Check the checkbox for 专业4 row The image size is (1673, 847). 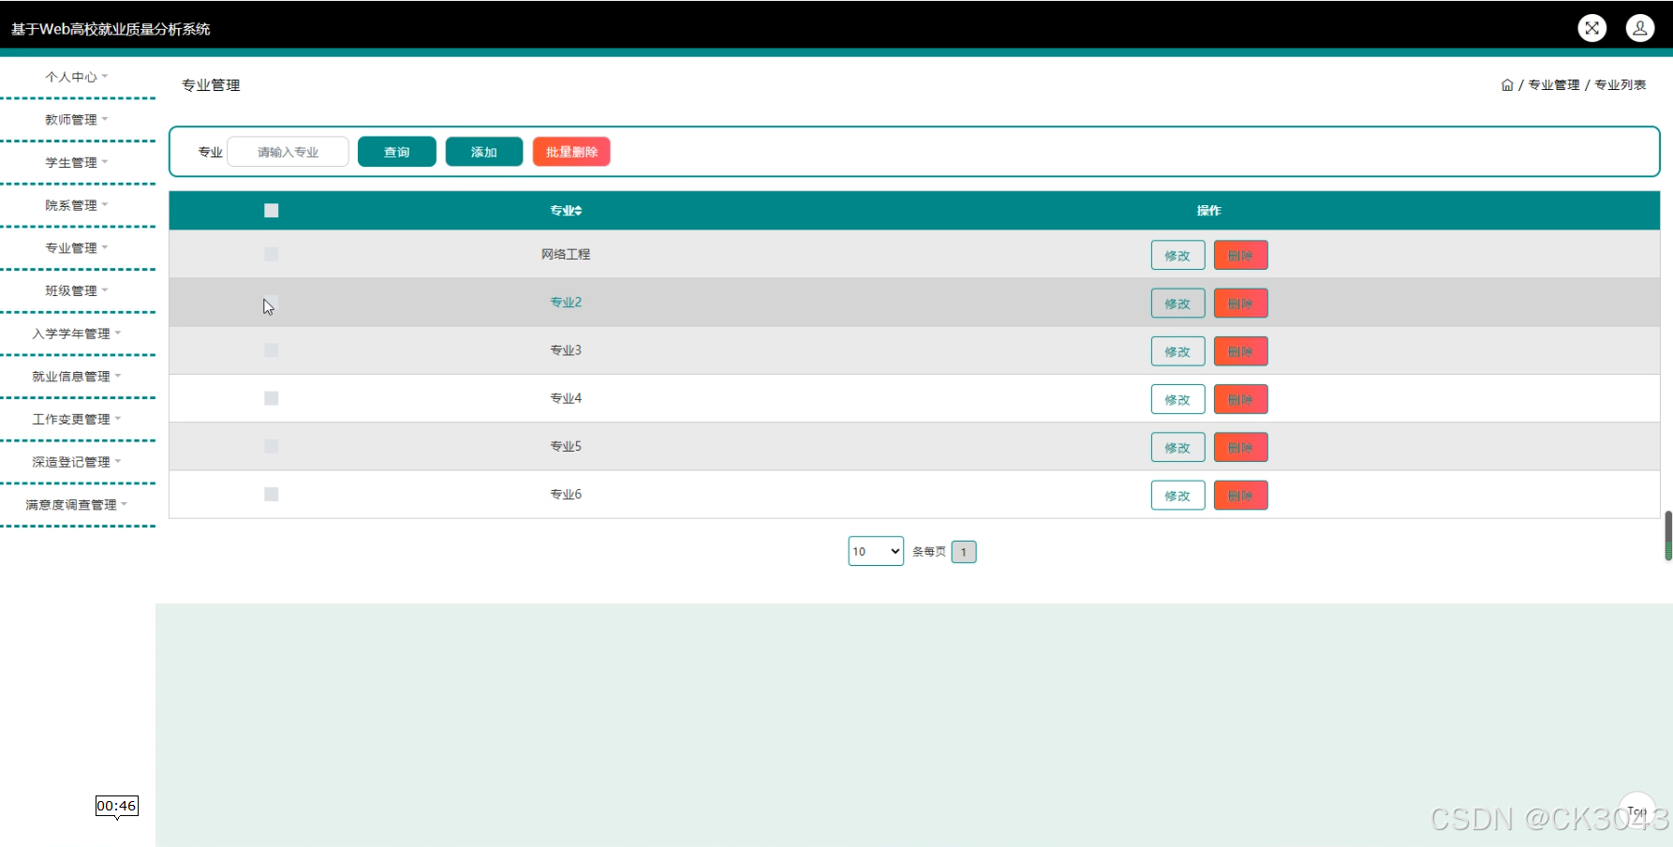(272, 398)
